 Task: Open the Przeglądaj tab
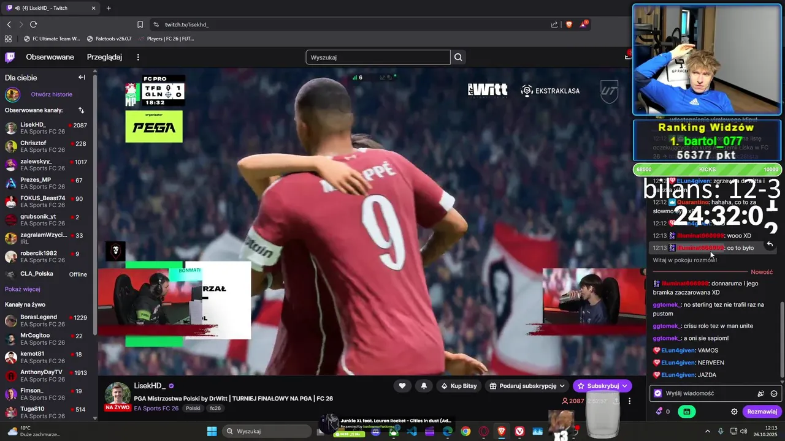(104, 57)
